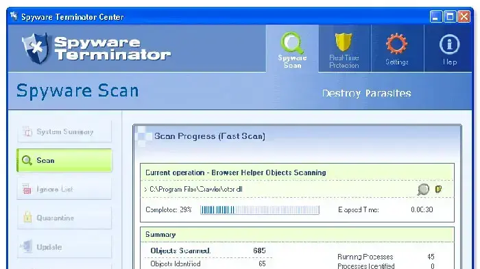Click the Running Processes value 45
Image resolution: width=480 pixels, height=269 pixels.
pos(431,257)
